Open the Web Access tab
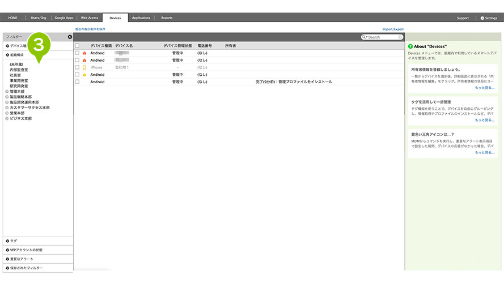This screenshot has height=283, width=504. point(90,18)
